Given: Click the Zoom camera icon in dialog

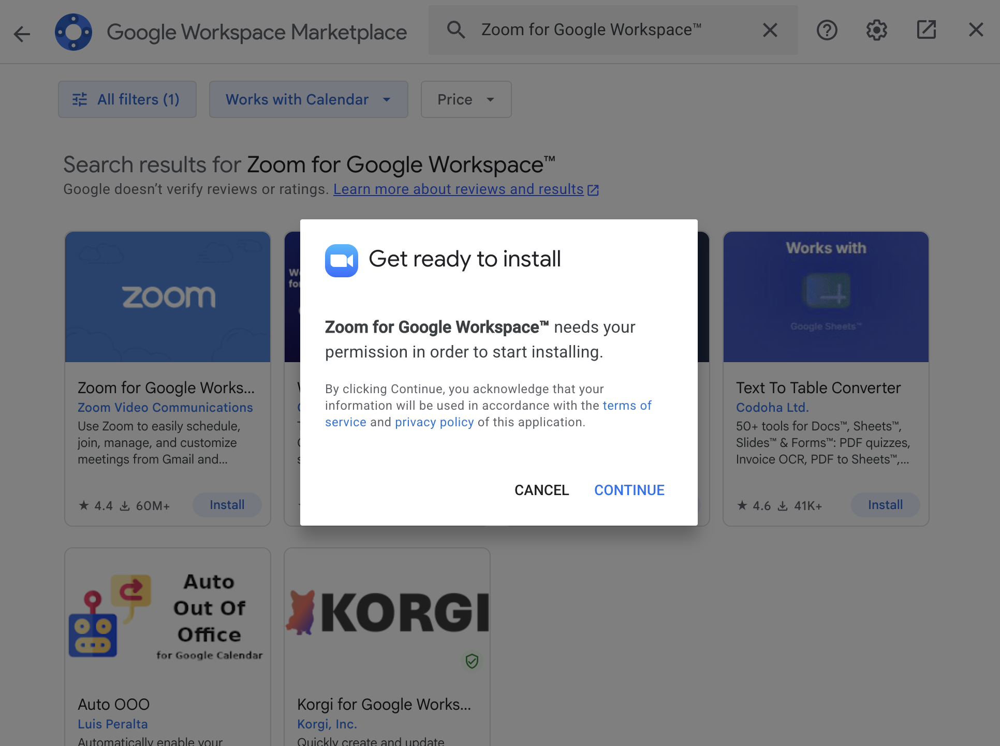Looking at the screenshot, I should (x=341, y=260).
